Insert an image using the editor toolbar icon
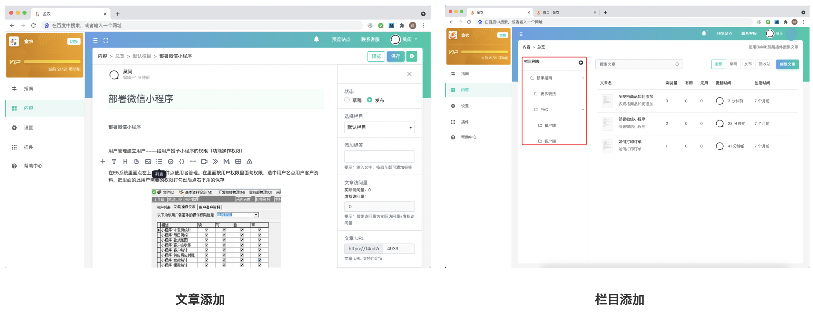The width and height of the screenshot is (813, 312). tap(148, 162)
